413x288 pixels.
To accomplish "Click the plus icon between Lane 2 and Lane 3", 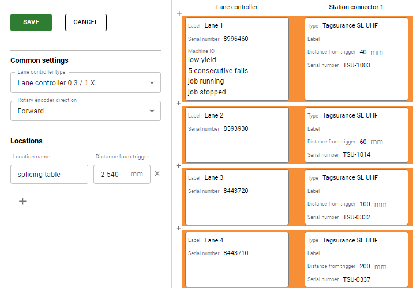I will point(178,165).
